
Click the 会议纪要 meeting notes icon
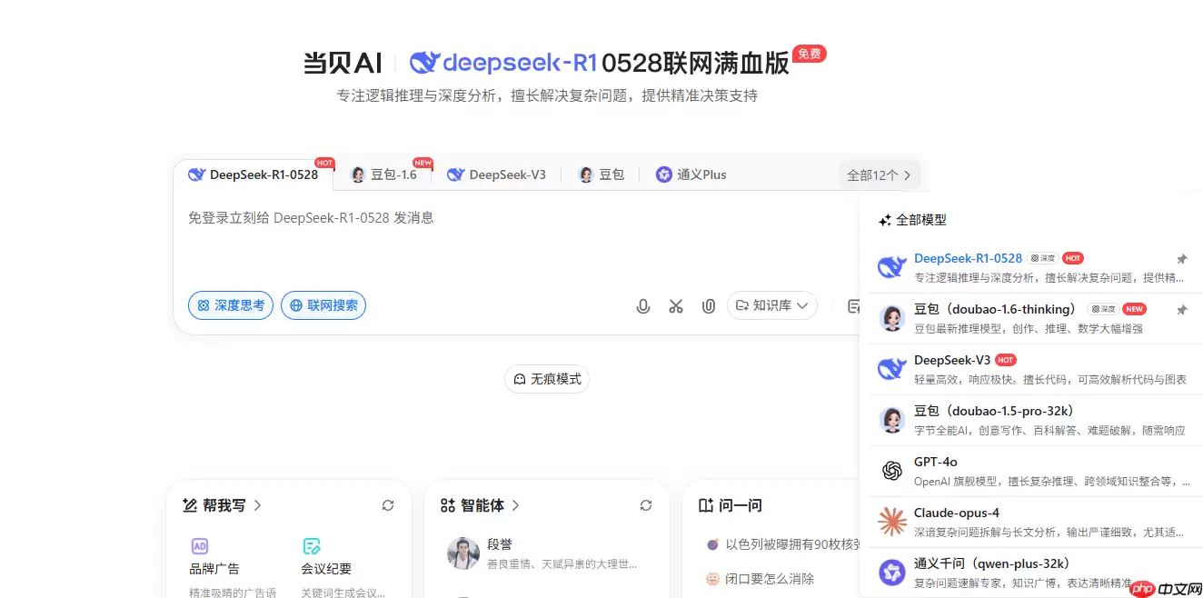[x=313, y=545]
